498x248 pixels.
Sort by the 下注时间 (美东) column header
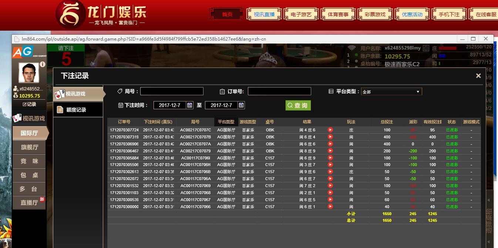pyautogui.click(x=158, y=122)
